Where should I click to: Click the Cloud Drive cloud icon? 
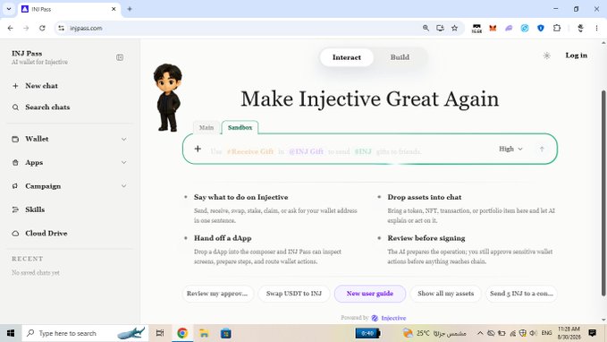click(15, 234)
